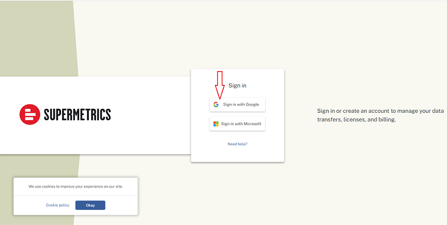Click the "Sign in or create an account" text
Viewport: 447px width, 225px height.
[x=381, y=115]
